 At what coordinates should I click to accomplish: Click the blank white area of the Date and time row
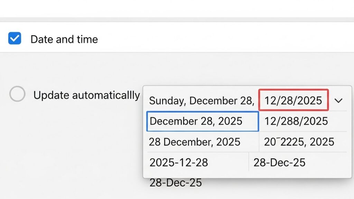[x=225, y=38]
